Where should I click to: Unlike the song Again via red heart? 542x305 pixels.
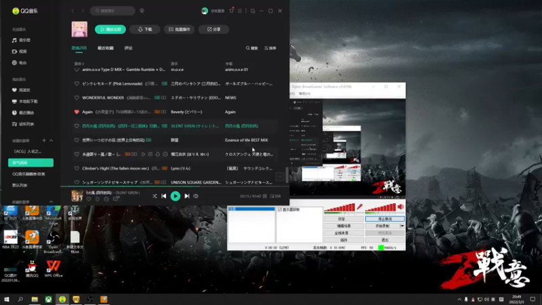tap(77, 112)
